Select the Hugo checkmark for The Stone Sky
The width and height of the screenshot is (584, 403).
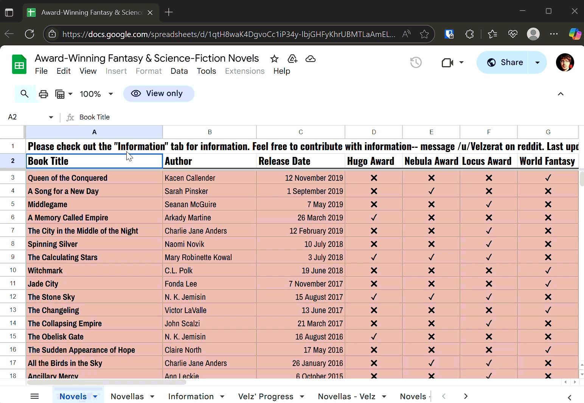[x=374, y=297]
